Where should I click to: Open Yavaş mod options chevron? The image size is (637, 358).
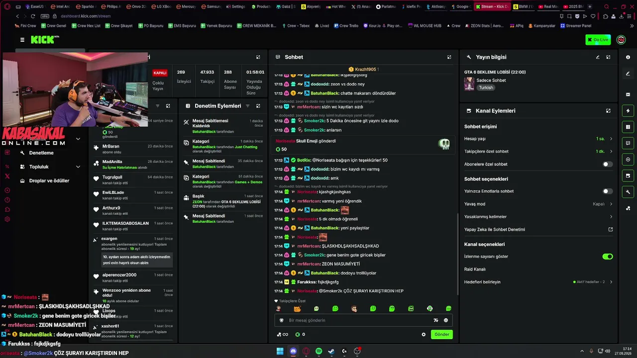[611, 204]
